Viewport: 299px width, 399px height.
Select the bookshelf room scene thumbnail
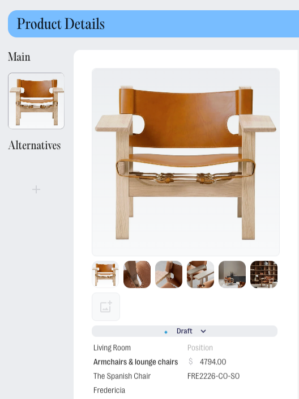264,274
